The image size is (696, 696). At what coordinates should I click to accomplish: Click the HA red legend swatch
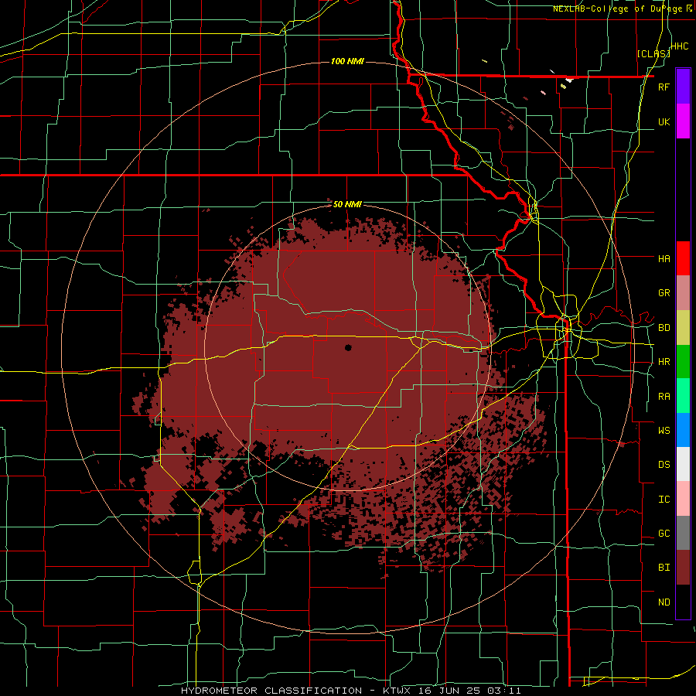click(x=683, y=258)
